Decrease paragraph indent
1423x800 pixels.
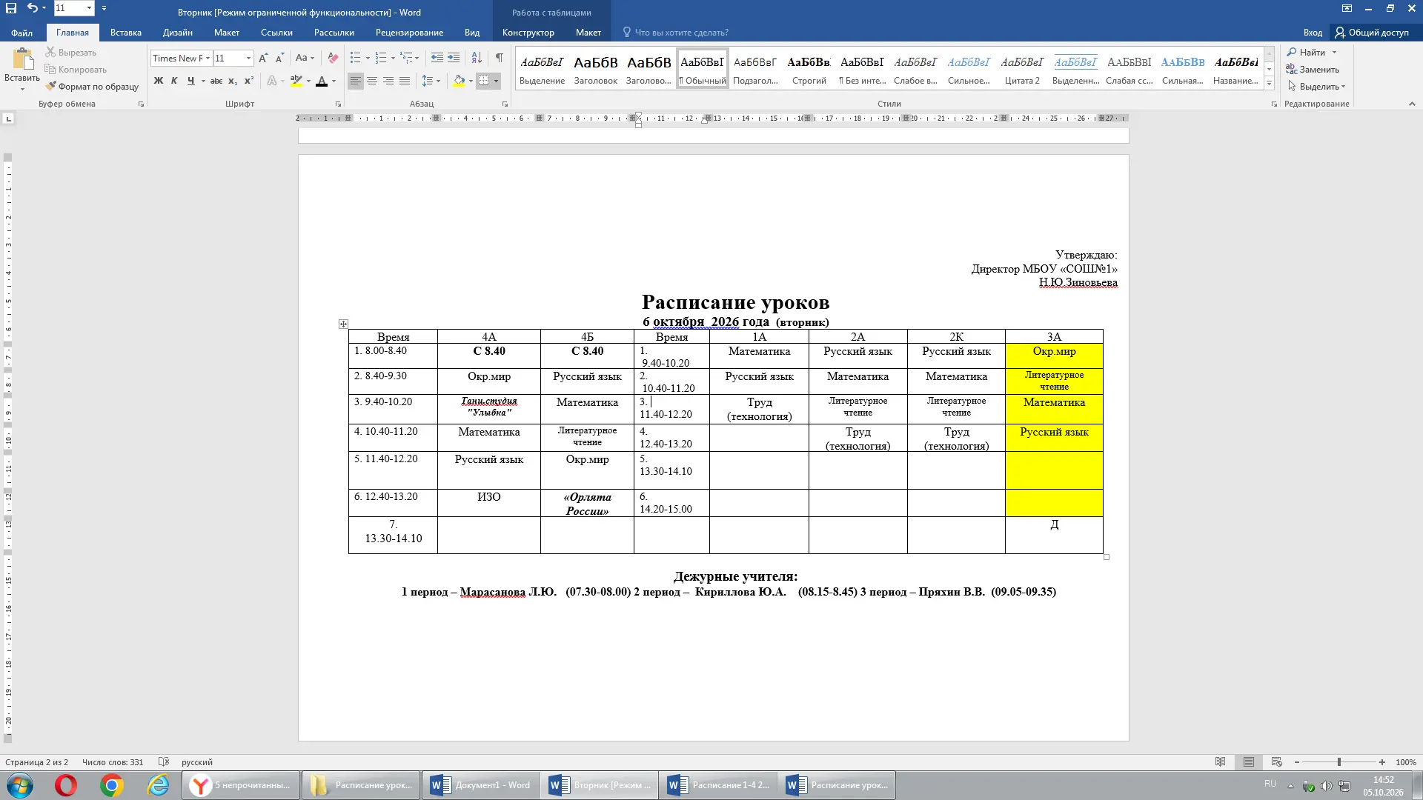(437, 58)
